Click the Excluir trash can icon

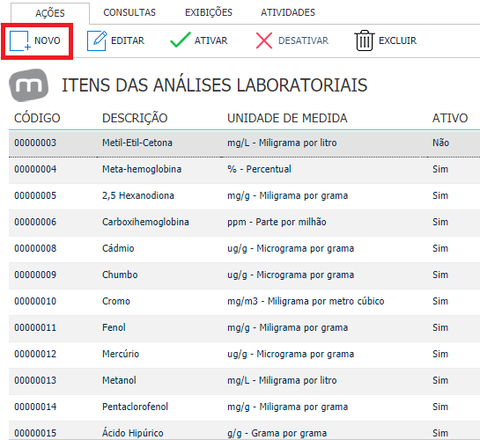tap(365, 40)
